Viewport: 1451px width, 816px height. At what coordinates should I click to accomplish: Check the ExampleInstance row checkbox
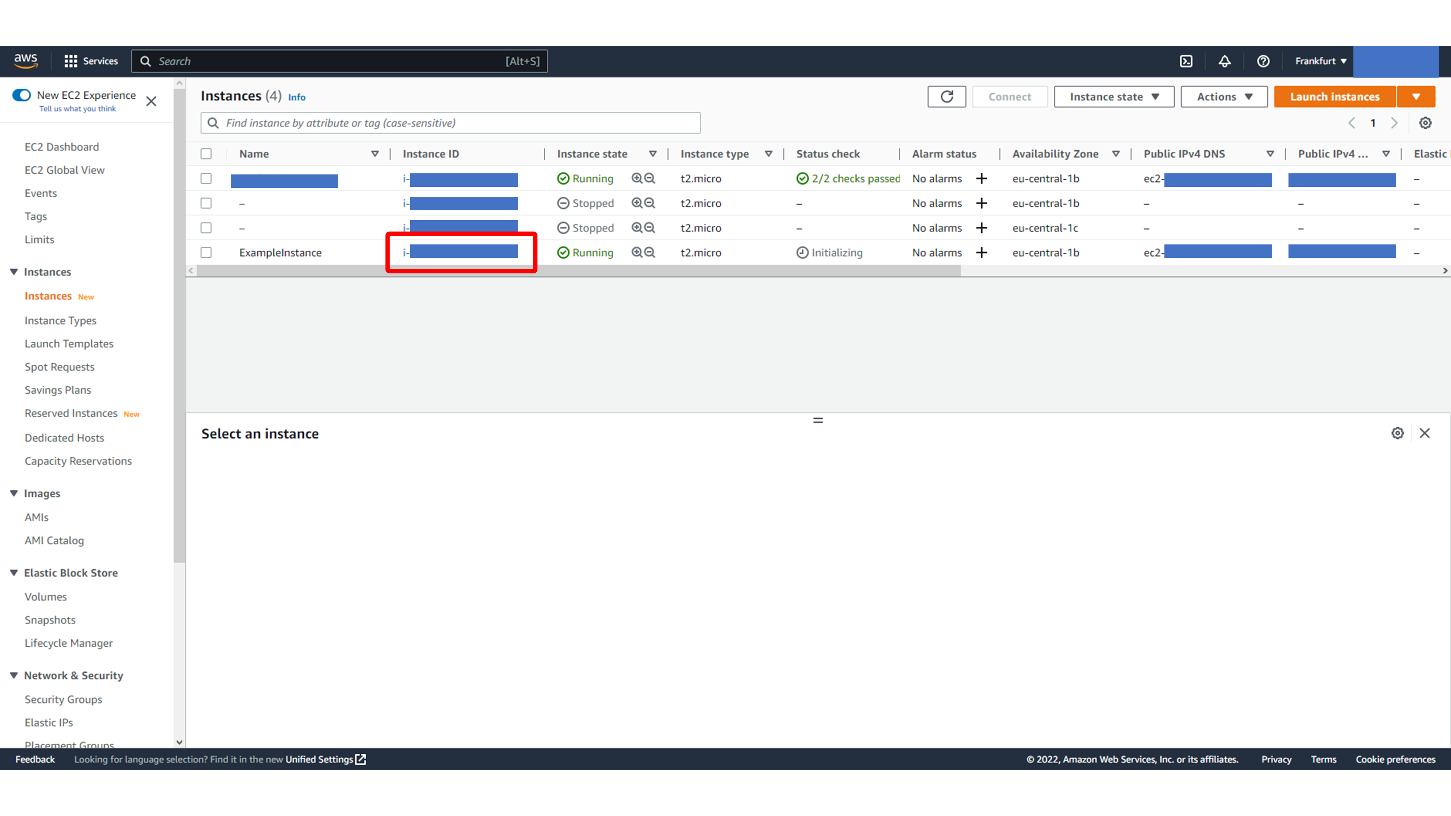[x=206, y=252]
